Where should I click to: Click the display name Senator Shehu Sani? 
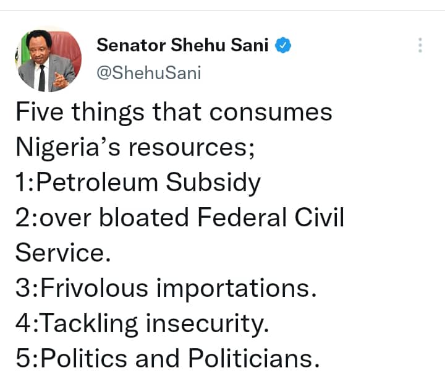pos(182,45)
